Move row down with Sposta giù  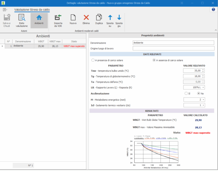tap(119, 21)
